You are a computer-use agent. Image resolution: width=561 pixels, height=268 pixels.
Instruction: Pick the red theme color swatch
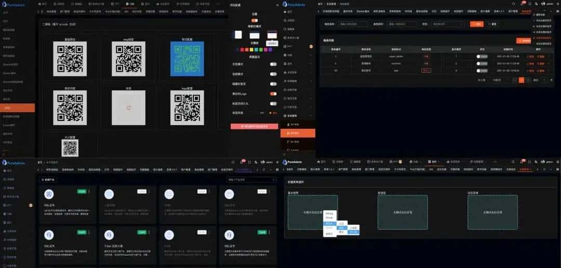point(243,50)
